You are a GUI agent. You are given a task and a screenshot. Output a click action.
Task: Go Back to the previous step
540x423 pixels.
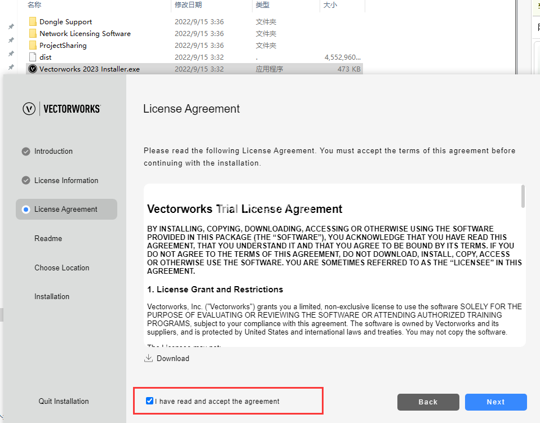tap(428, 402)
